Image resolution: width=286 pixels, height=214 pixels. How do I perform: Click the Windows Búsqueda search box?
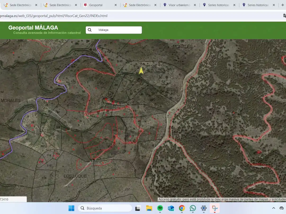point(105,208)
